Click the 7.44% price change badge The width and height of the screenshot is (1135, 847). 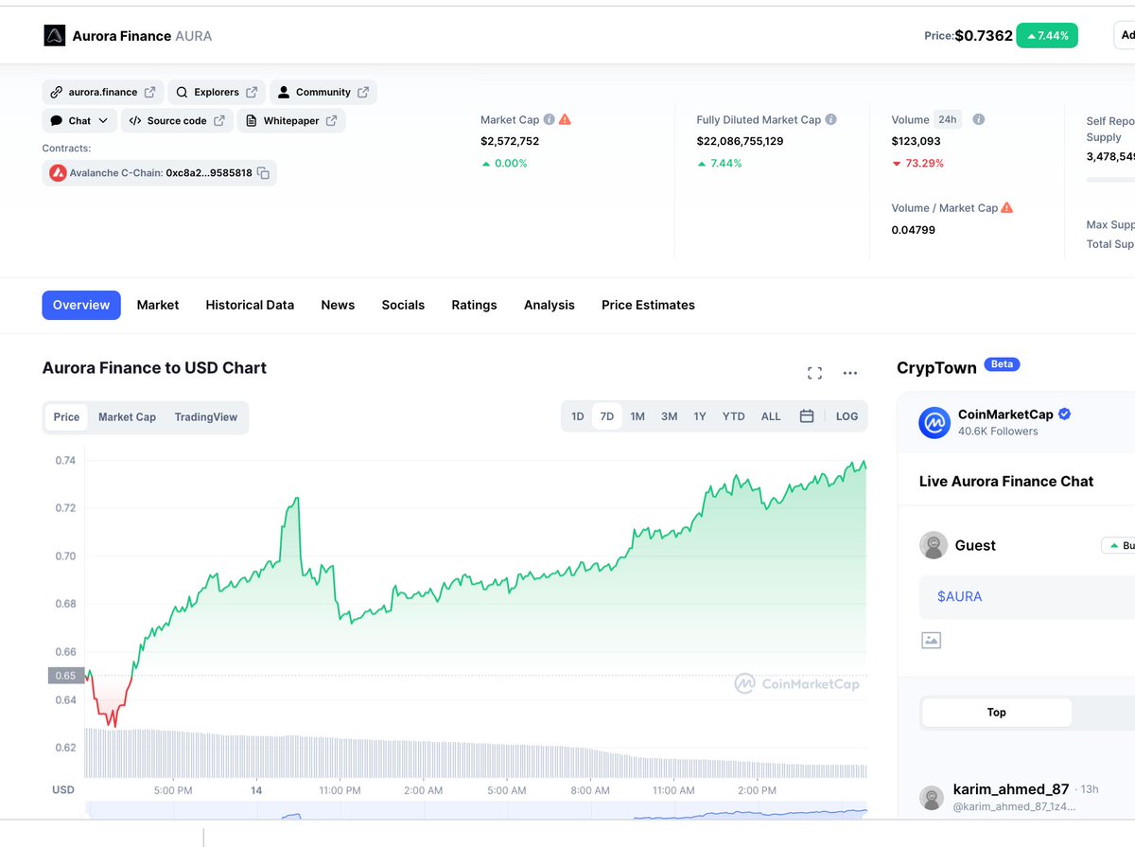point(1047,36)
